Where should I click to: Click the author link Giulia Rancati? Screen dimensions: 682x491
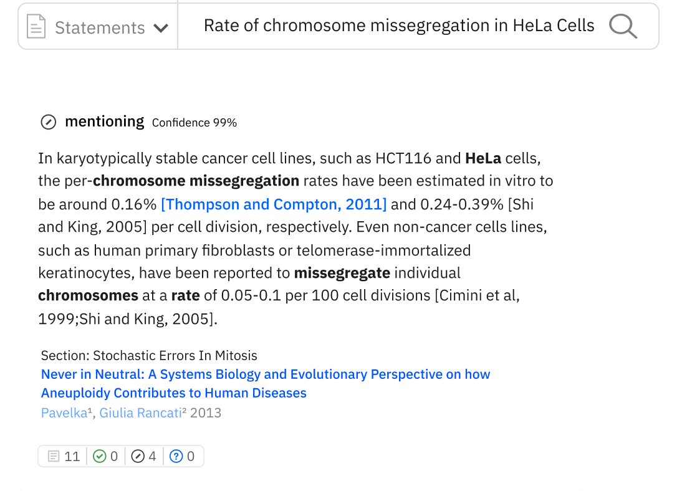click(x=140, y=412)
